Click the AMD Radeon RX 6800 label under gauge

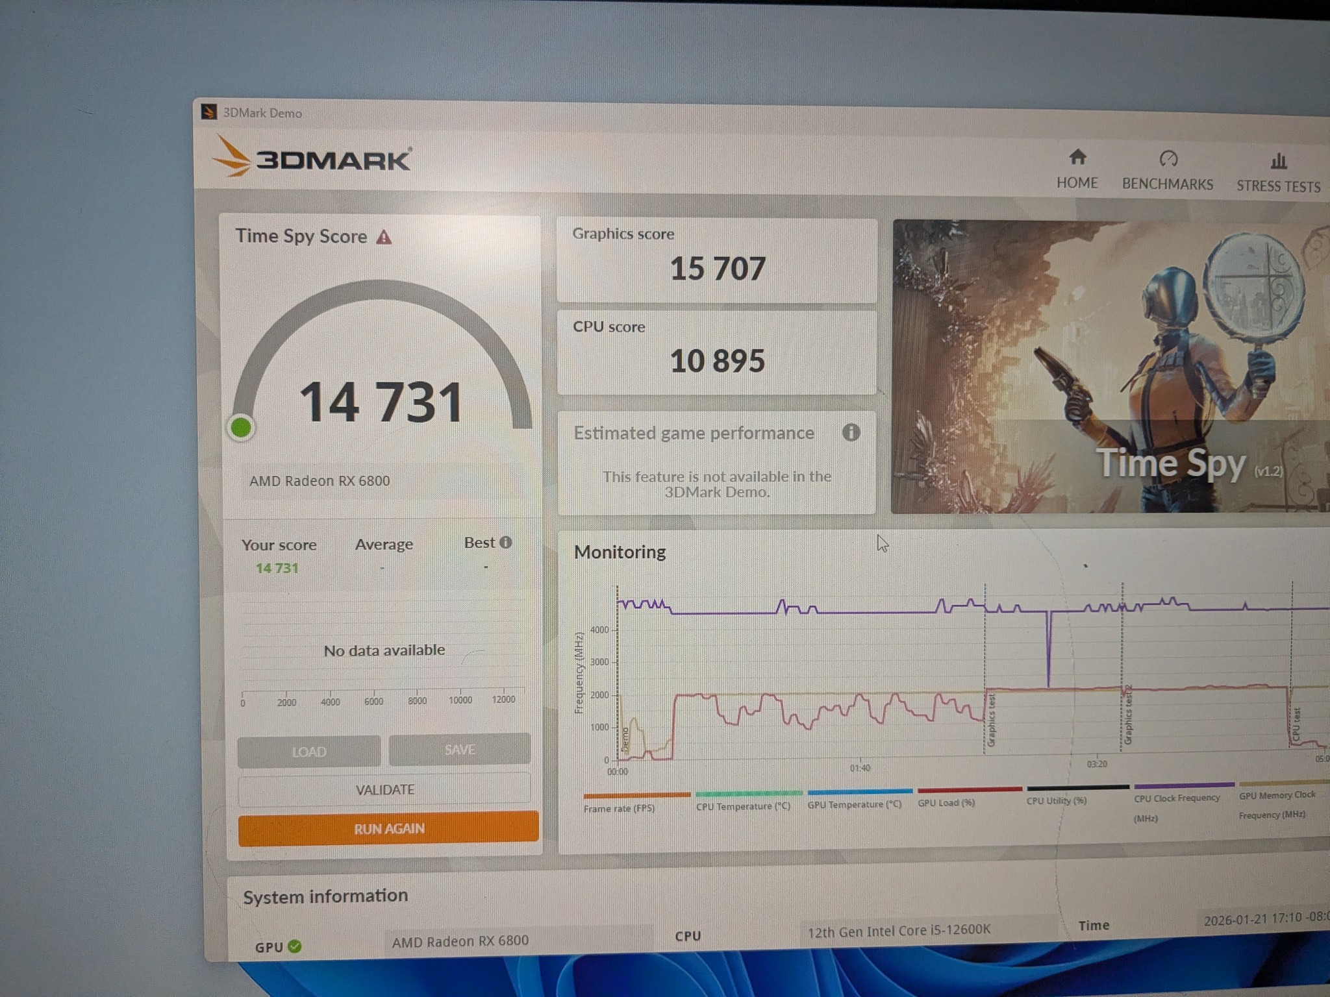[320, 481]
